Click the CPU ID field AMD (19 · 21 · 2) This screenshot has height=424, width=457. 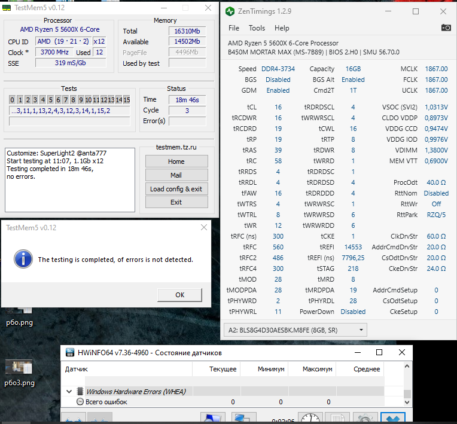click(x=63, y=41)
